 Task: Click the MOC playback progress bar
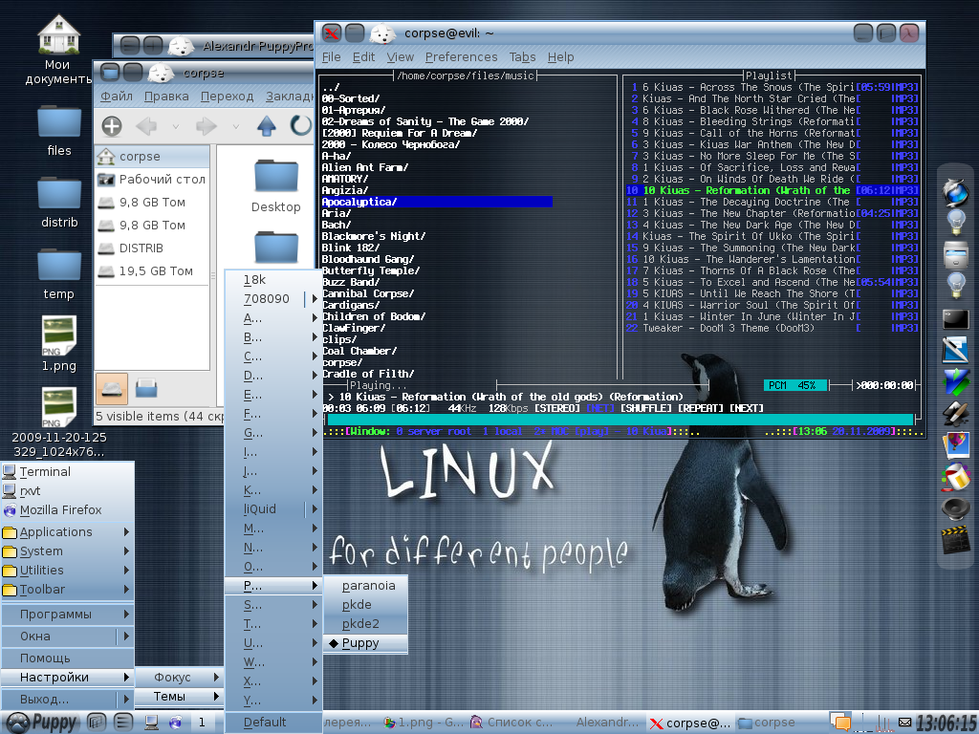click(x=620, y=420)
